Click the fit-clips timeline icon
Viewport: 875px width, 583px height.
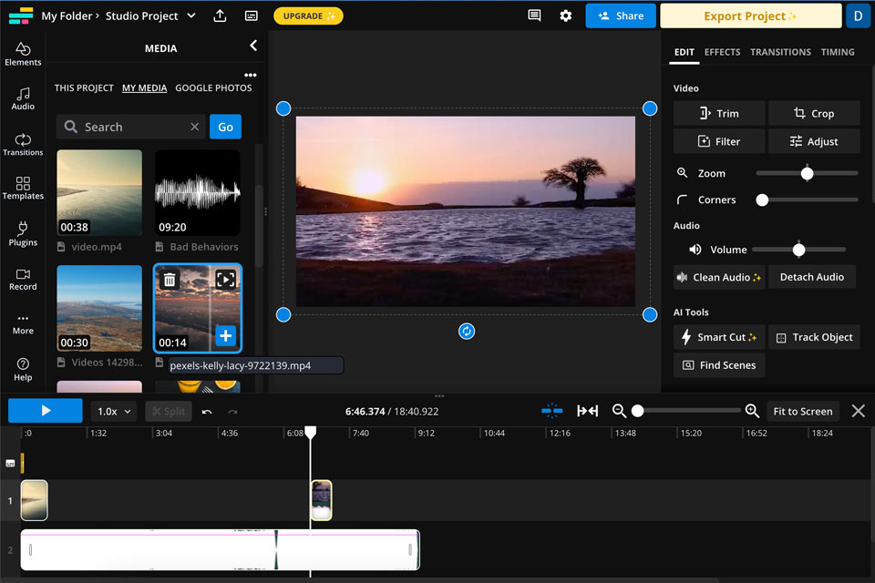[588, 411]
